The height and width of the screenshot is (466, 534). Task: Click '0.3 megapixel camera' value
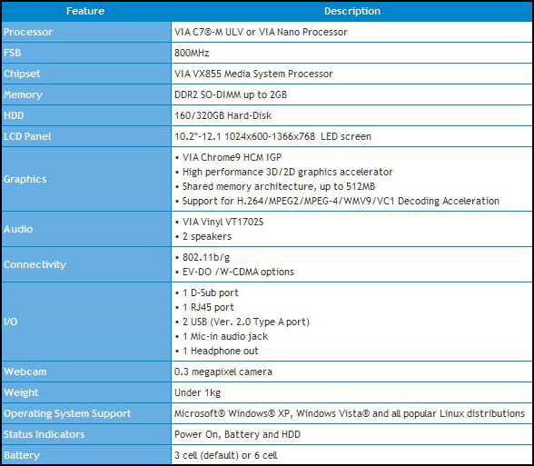click(223, 372)
